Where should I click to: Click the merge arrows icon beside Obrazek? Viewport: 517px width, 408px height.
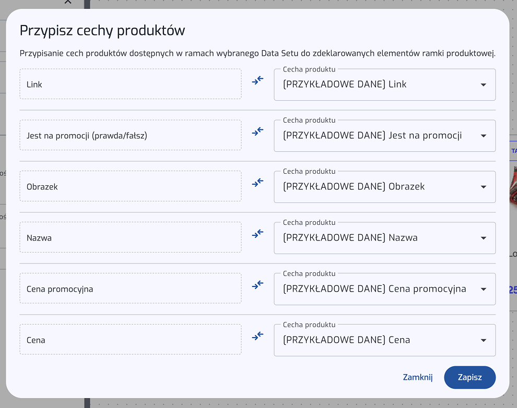[x=257, y=183]
